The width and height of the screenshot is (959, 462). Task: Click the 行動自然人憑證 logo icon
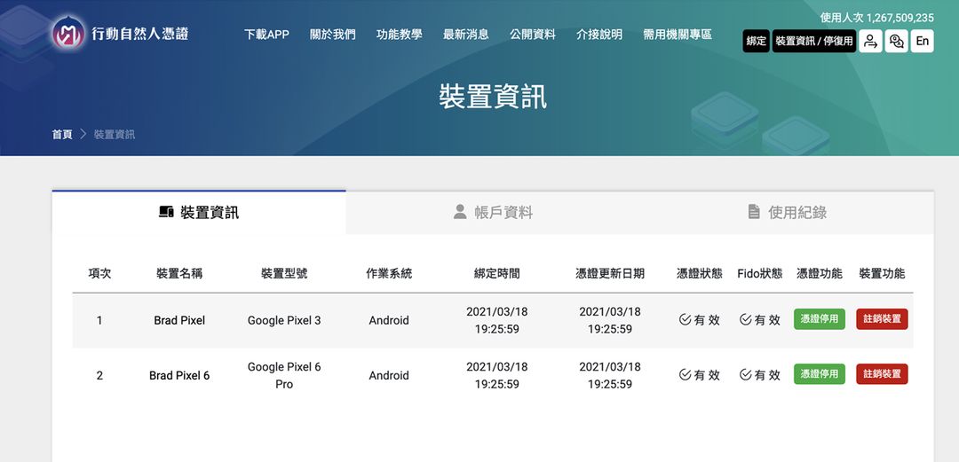(68, 33)
